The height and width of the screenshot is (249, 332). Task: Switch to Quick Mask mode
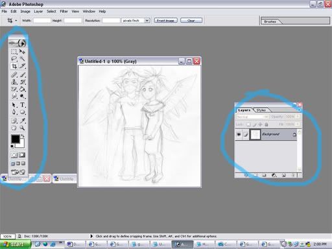[22, 155]
